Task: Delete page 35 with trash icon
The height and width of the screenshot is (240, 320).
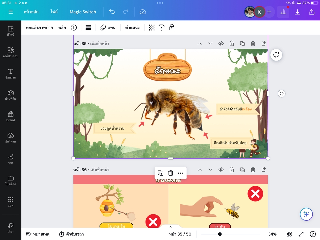Action: click(x=253, y=44)
